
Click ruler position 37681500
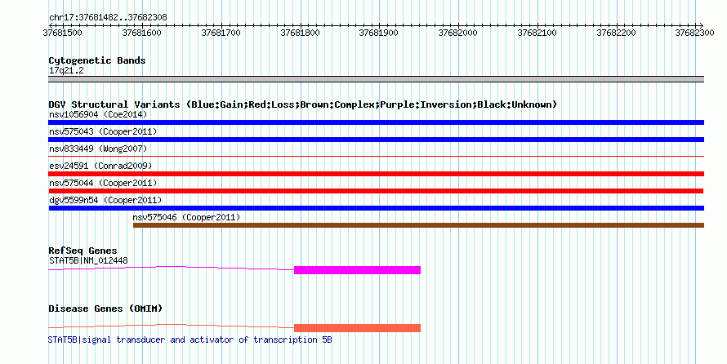(x=62, y=33)
